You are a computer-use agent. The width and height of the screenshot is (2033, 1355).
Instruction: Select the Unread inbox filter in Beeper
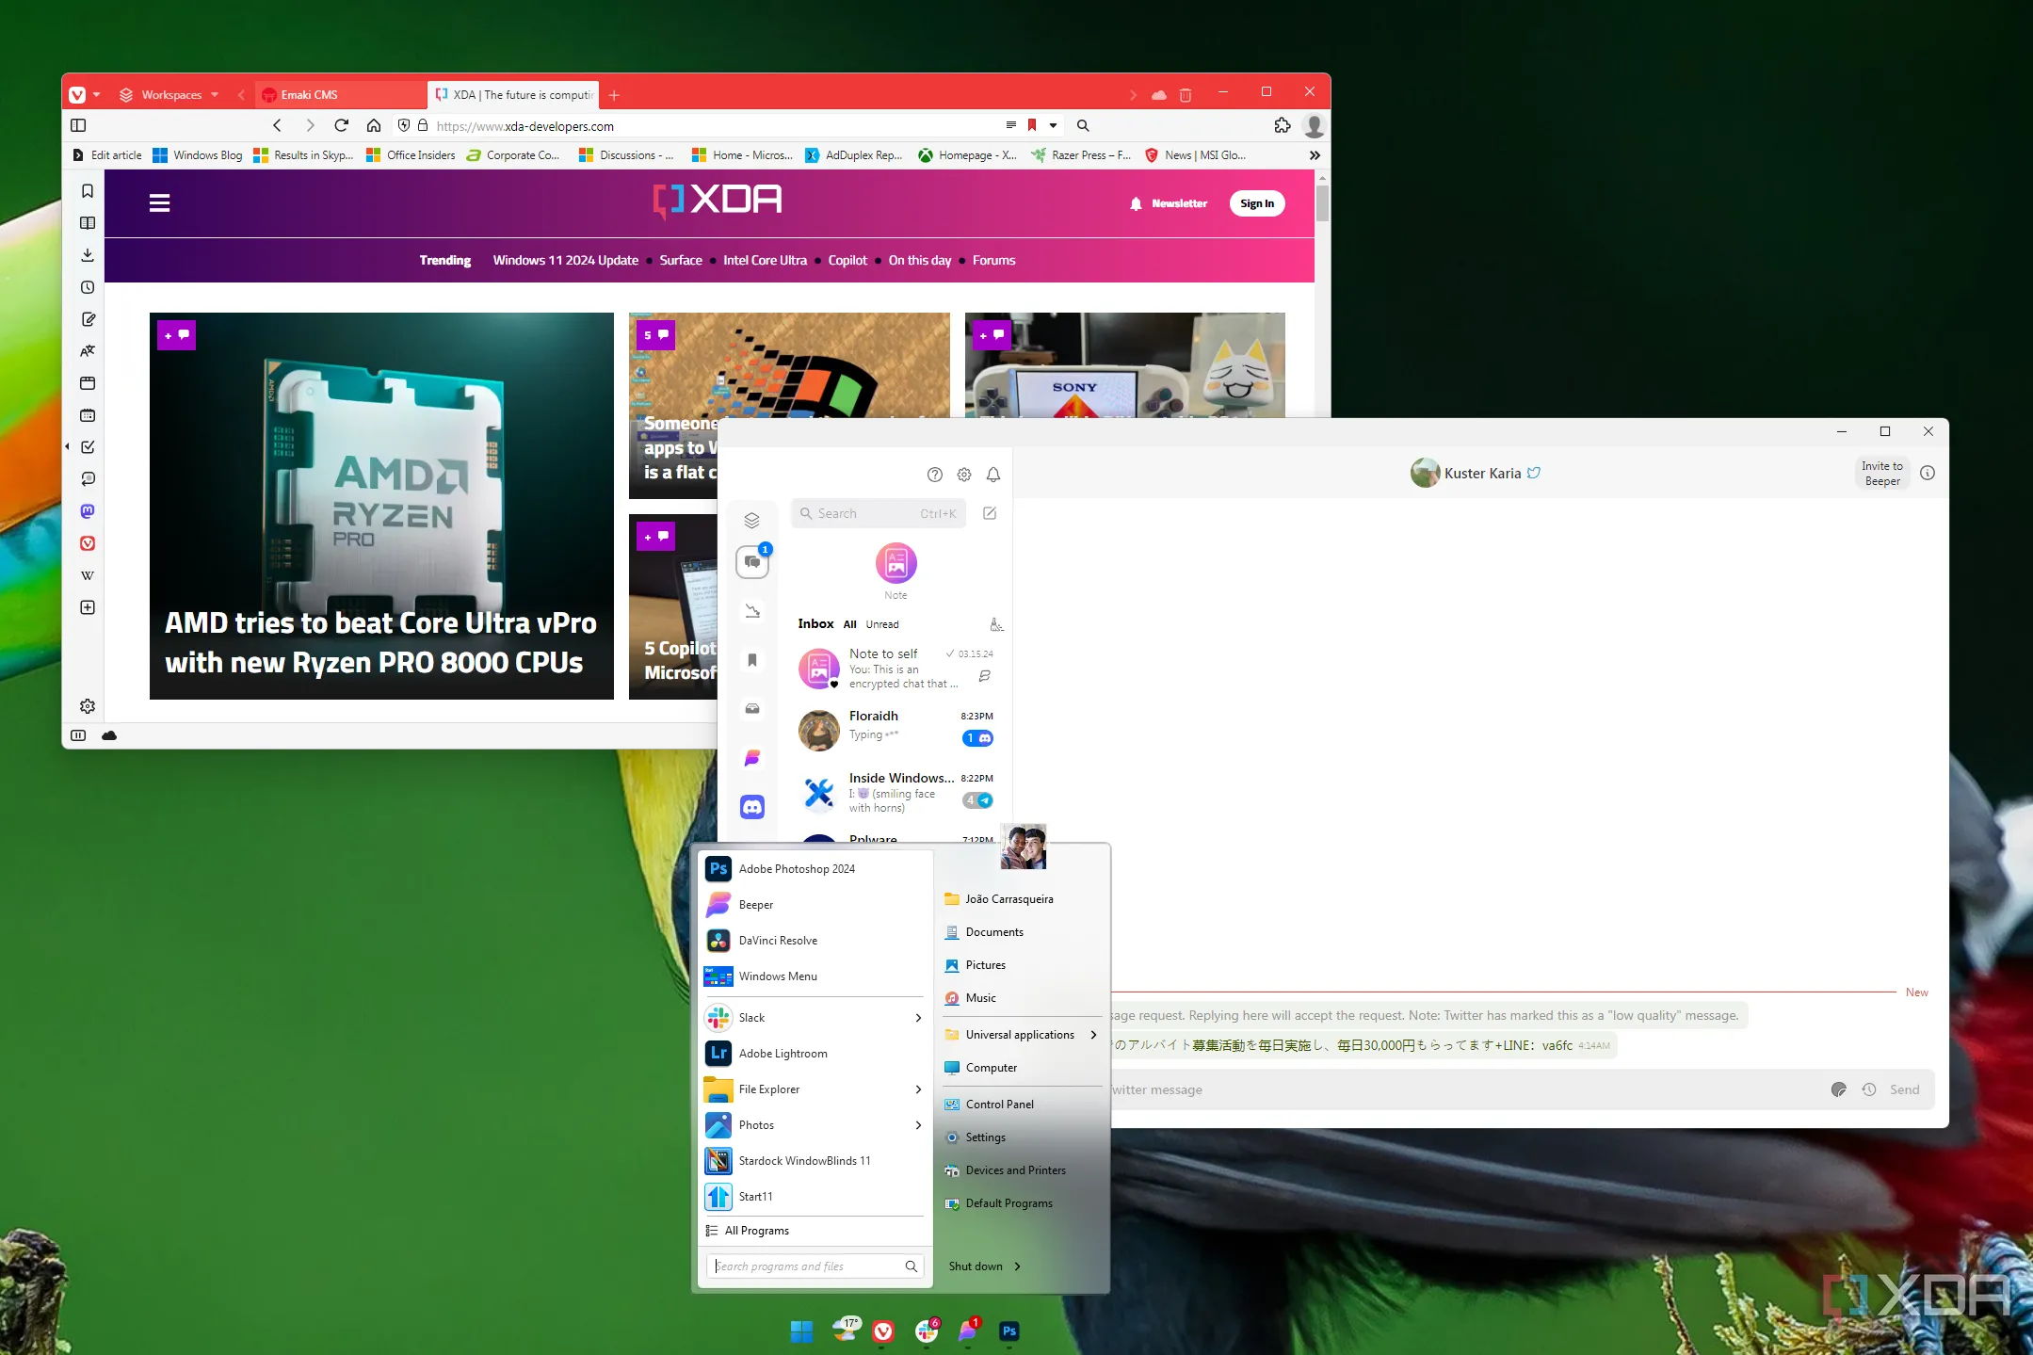(x=882, y=624)
